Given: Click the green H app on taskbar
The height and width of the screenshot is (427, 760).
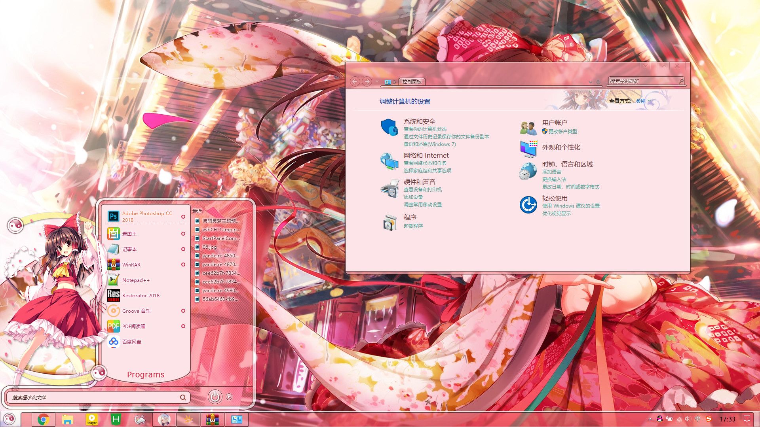Looking at the screenshot, I should pos(116,419).
